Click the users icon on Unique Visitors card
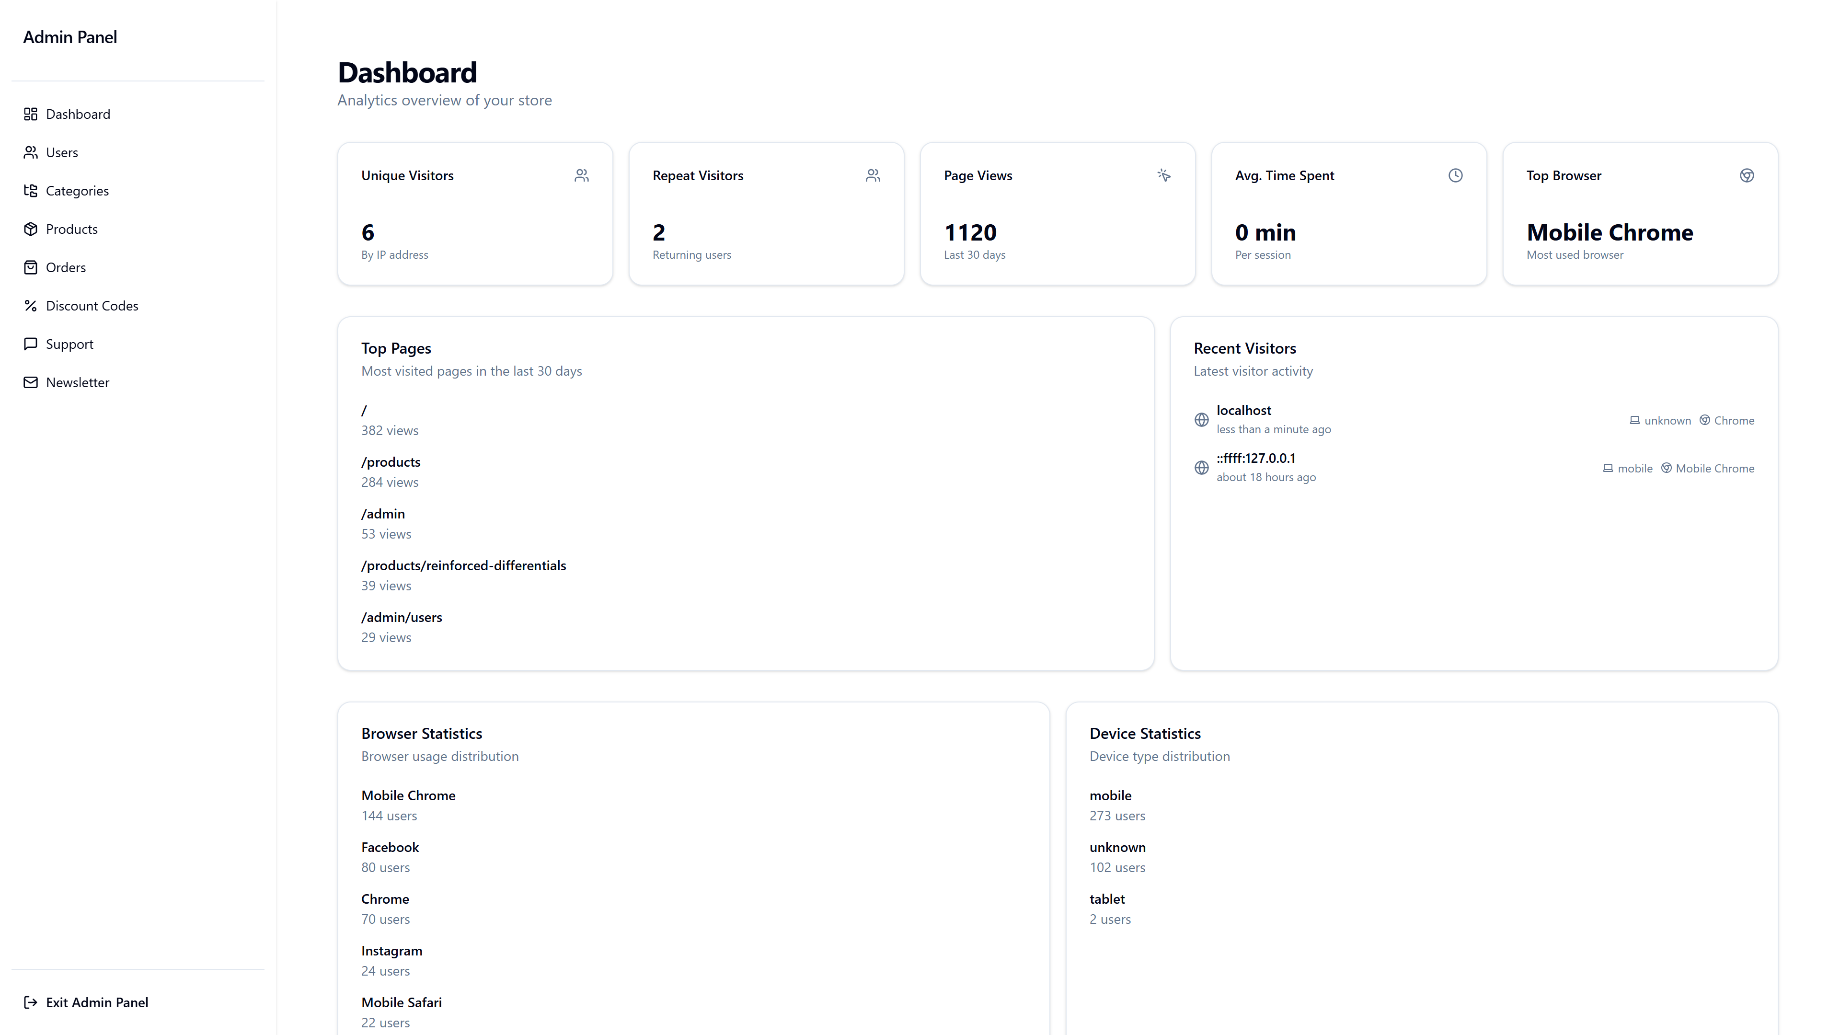Image resolution: width=1840 pixels, height=1035 pixels. point(581,176)
